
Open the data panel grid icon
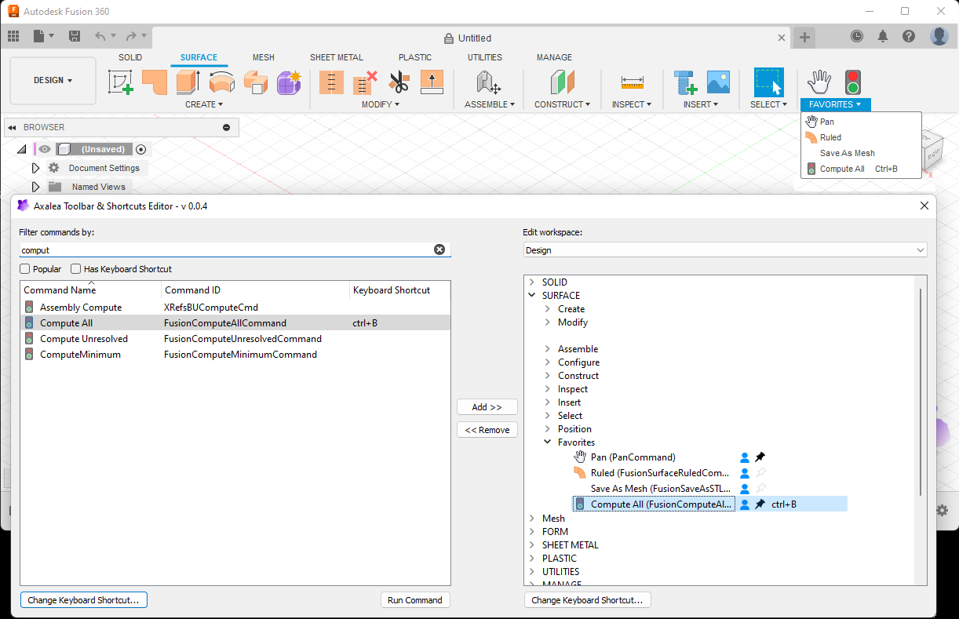pos(13,36)
